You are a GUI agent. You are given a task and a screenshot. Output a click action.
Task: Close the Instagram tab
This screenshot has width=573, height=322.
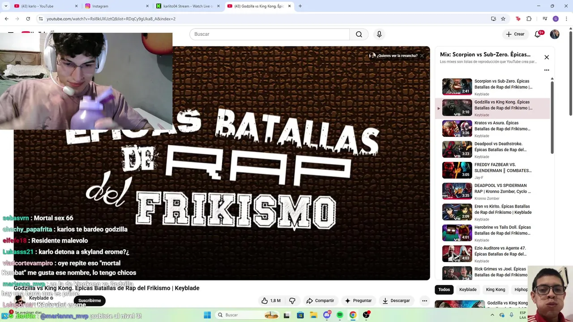[147, 6]
